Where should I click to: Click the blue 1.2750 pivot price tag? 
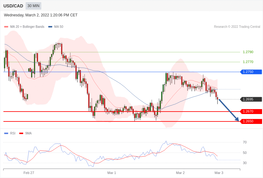pos(251,72)
